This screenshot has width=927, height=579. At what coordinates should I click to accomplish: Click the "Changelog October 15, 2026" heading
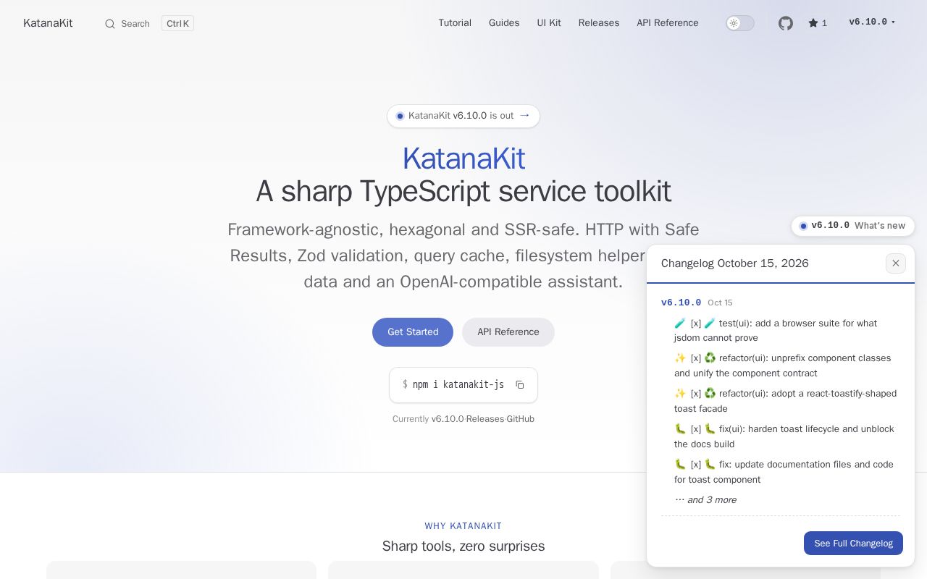(x=735, y=263)
